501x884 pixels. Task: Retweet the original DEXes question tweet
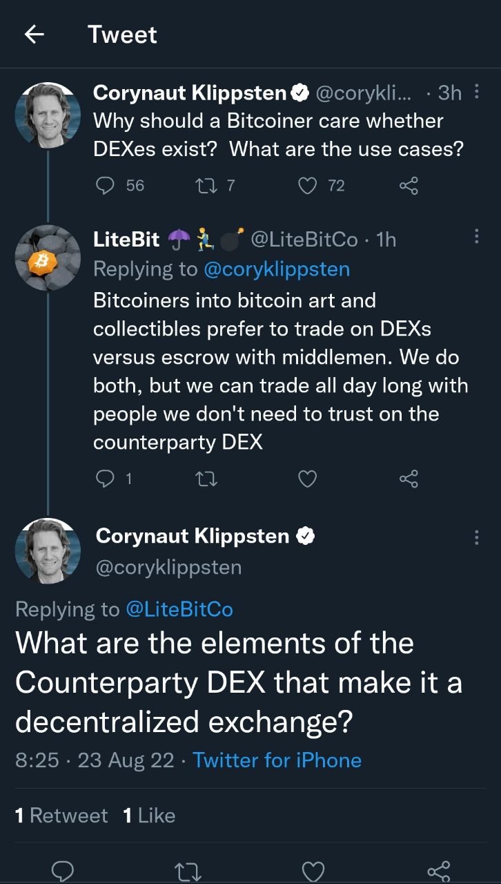tap(206, 185)
